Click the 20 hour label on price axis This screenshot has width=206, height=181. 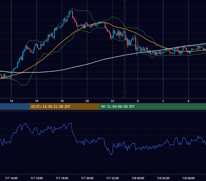87,101
